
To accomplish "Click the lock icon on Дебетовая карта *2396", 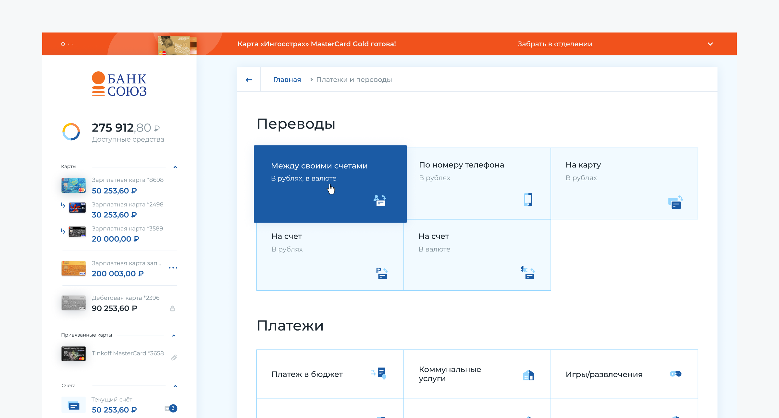I will (x=172, y=308).
